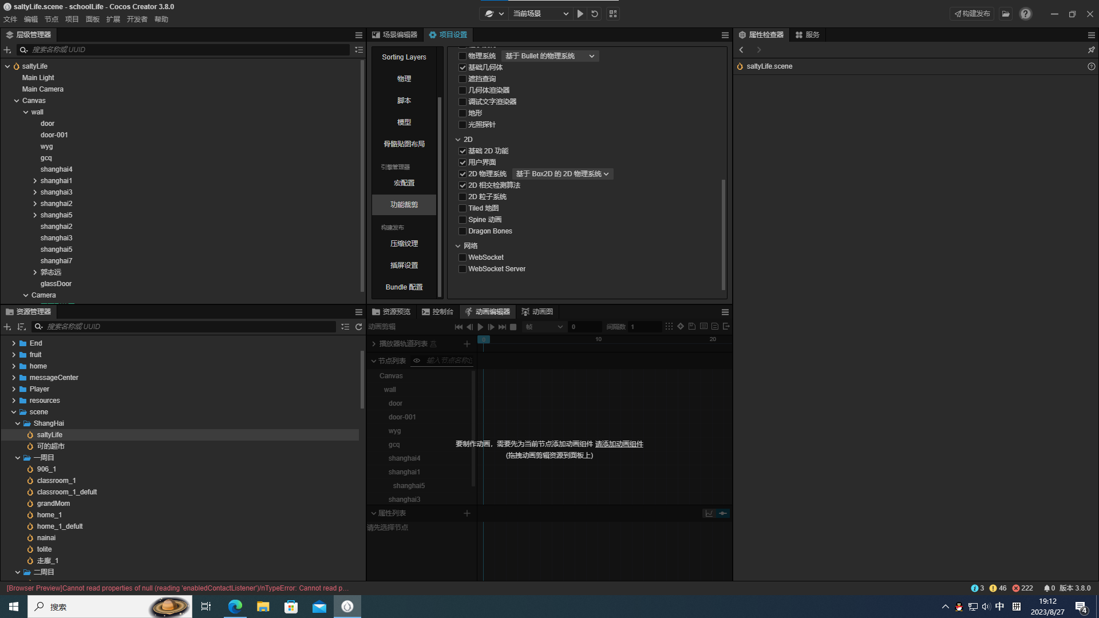1099x618 pixels.
Task: Disable the 2D 相交检测算法 checkbox
Action: [462, 185]
